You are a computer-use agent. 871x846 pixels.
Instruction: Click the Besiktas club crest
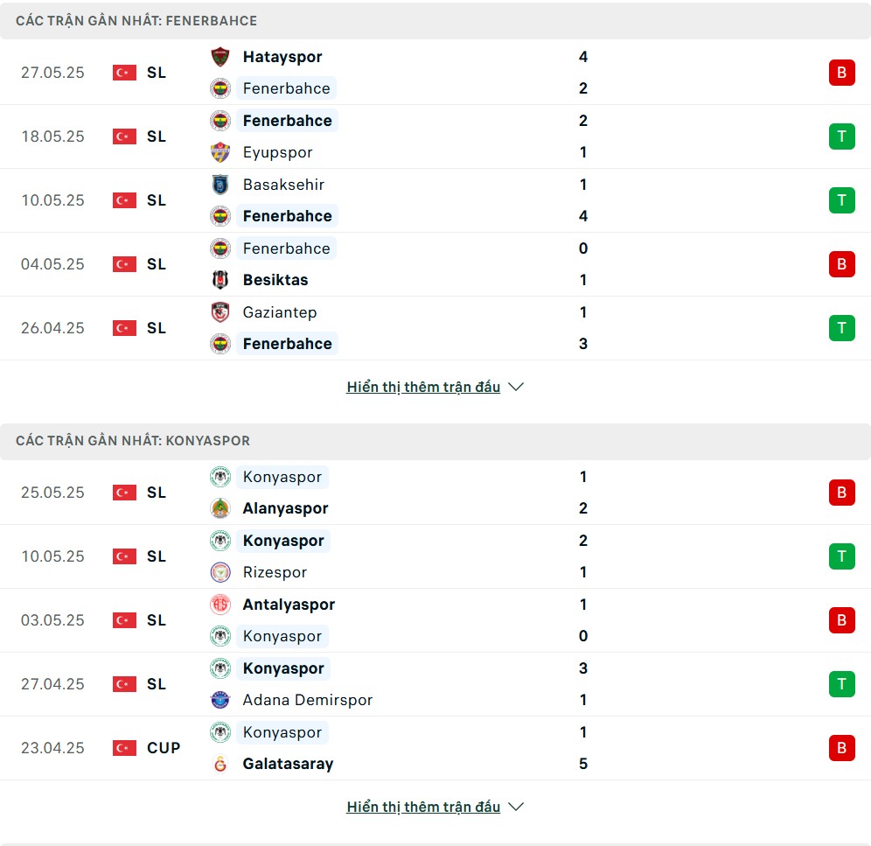[220, 280]
